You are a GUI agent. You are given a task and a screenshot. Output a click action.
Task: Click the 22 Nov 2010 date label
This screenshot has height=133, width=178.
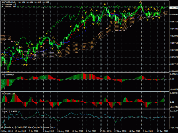[x=120, y=131]
